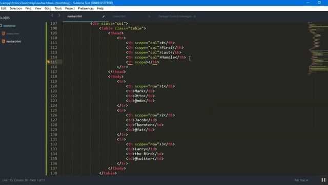Click the 'Thornton' cell text on line 128
The image size is (328, 185).
[143, 125]
